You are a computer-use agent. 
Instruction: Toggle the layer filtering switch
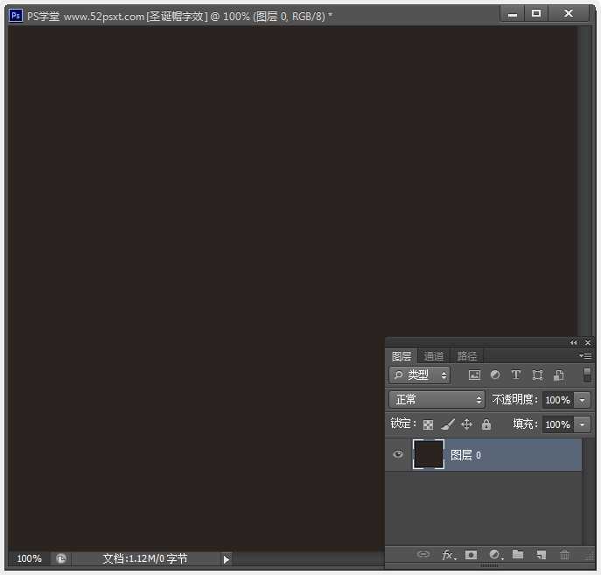[587, 375]
